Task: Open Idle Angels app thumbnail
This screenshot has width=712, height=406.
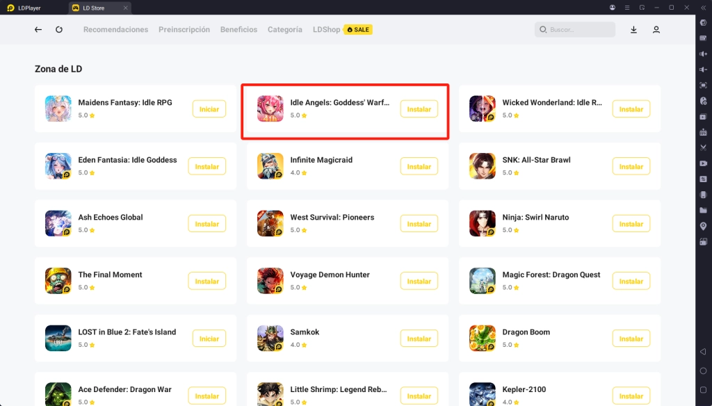Action: [270, 108]
